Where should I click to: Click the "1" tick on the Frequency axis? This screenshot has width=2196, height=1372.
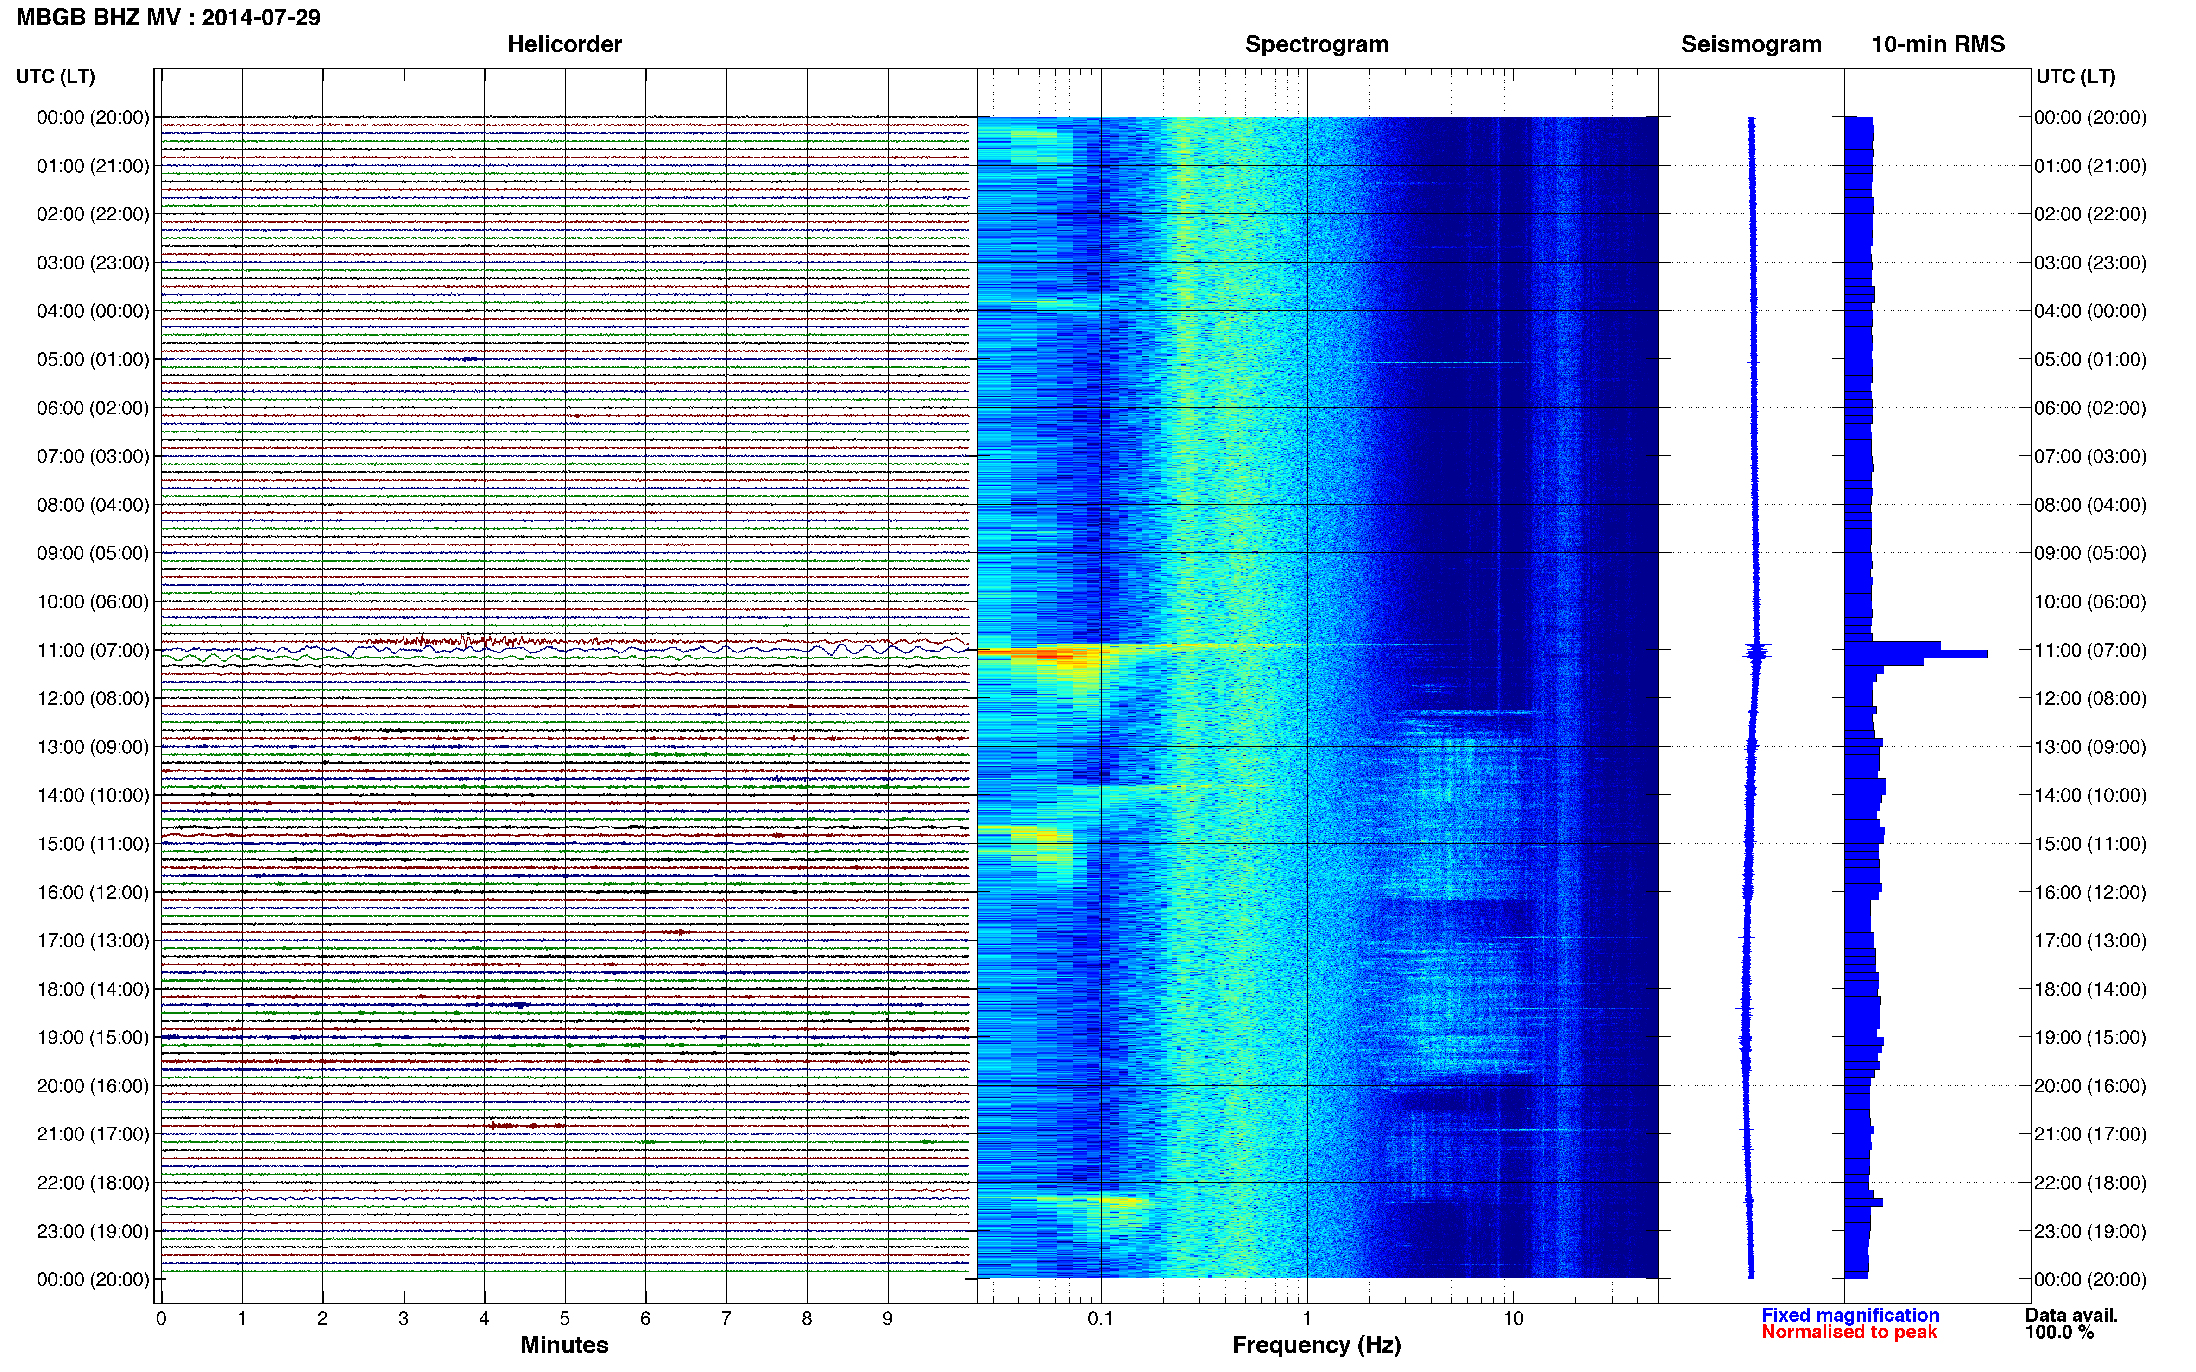tap(1306, 1319)
